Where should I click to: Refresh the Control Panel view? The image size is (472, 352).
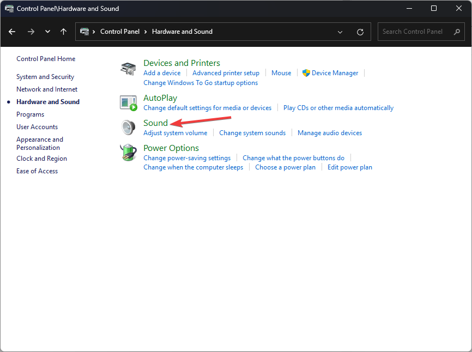pos(360,32)
